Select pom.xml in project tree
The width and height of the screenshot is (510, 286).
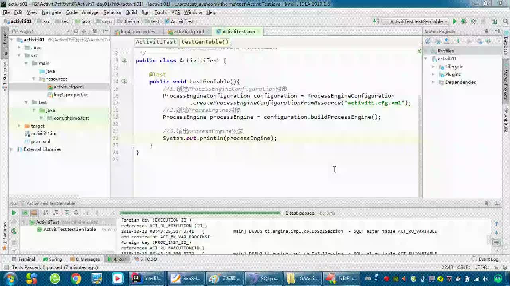41,141
